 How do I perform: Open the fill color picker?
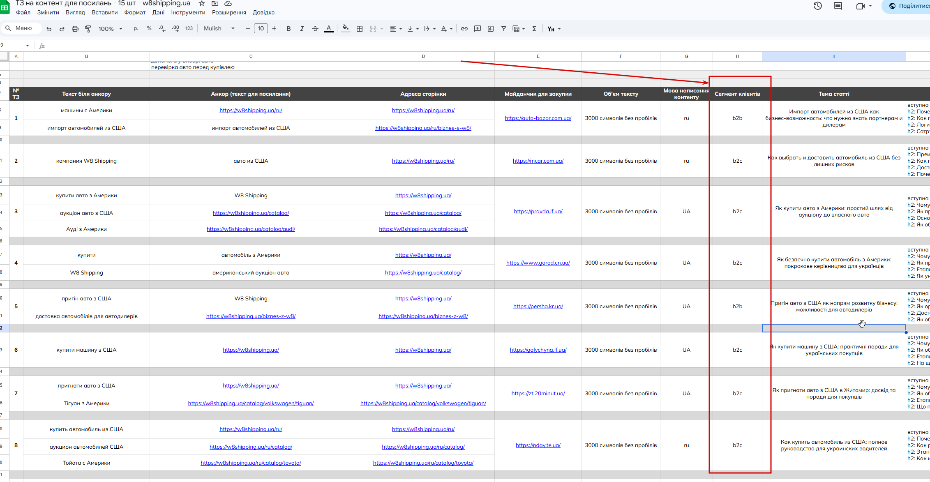coord(346,29)
